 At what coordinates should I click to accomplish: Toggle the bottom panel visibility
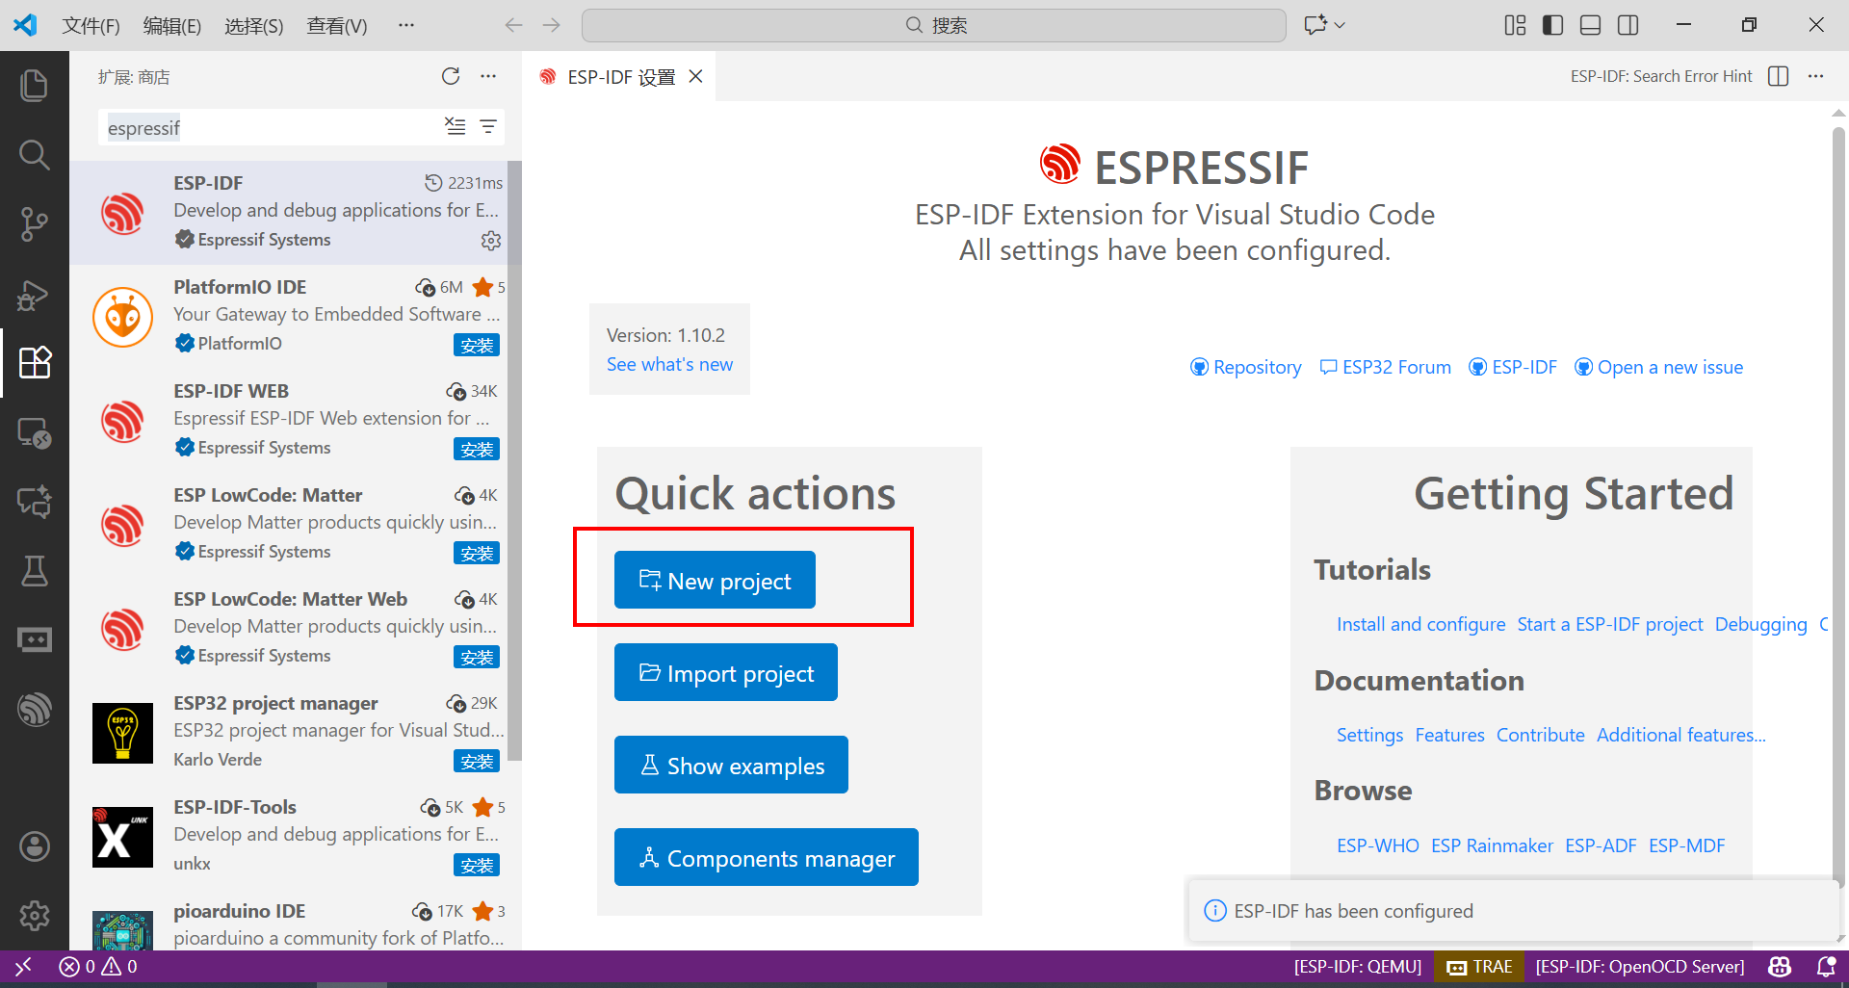point(1590,25)
